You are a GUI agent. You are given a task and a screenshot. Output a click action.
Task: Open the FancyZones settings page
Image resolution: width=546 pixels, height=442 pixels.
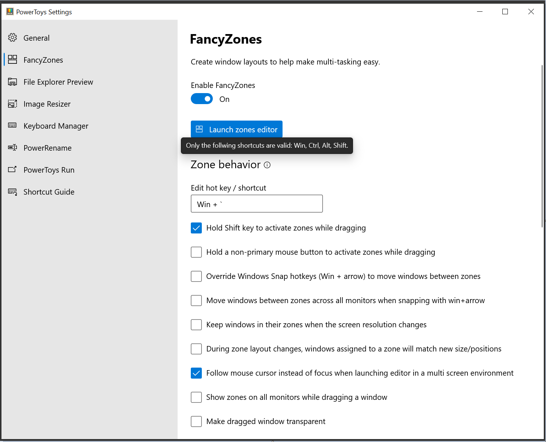coord(43,60)
